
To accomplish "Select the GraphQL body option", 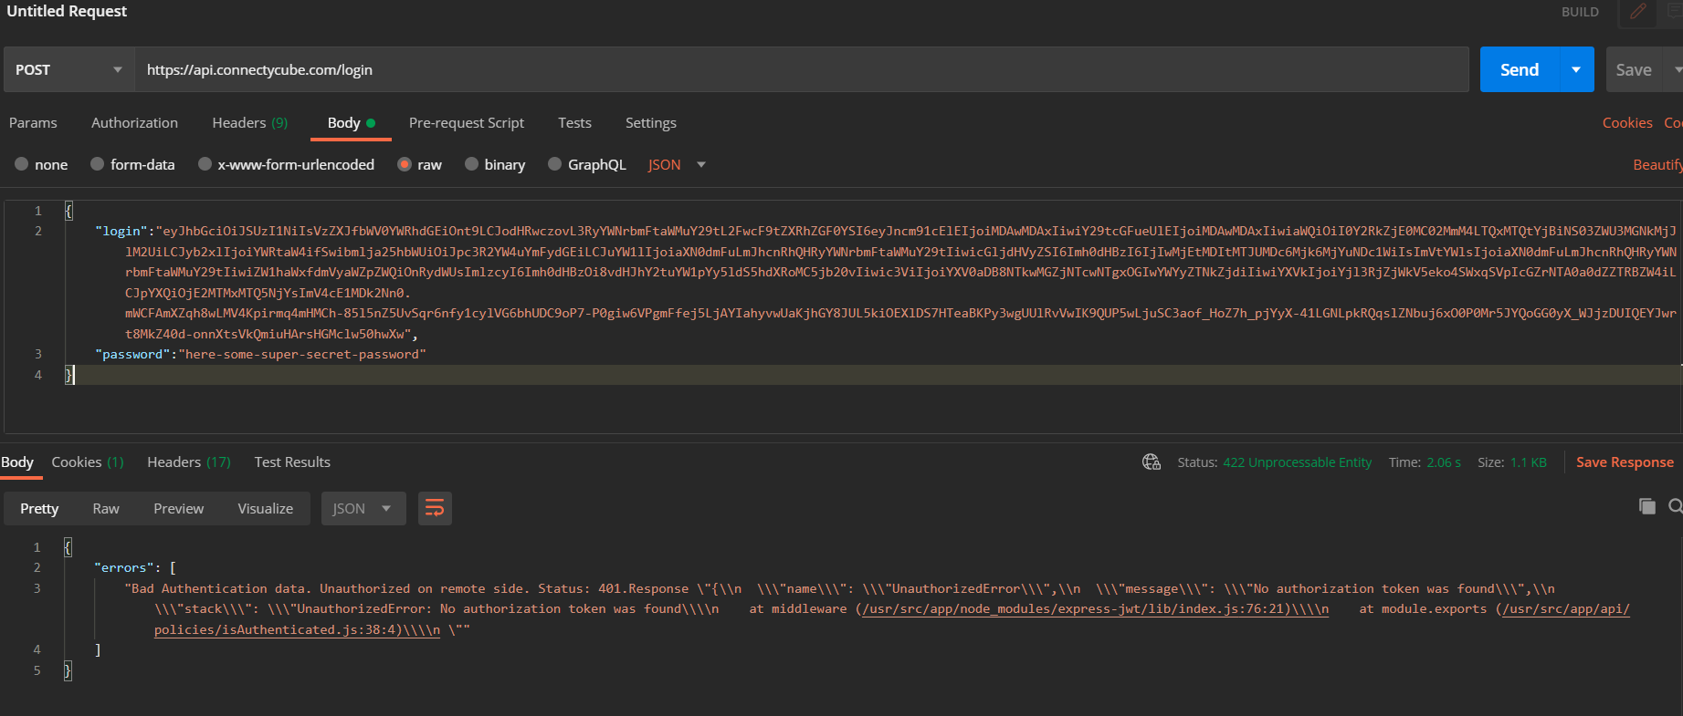I will click(x=555, y=164).
